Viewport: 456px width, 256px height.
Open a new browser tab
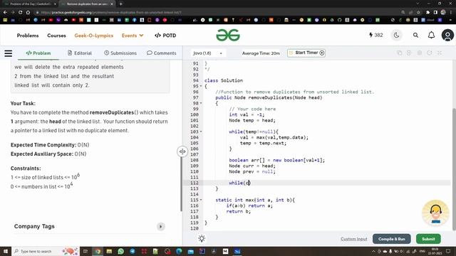[x=120, y=4]
